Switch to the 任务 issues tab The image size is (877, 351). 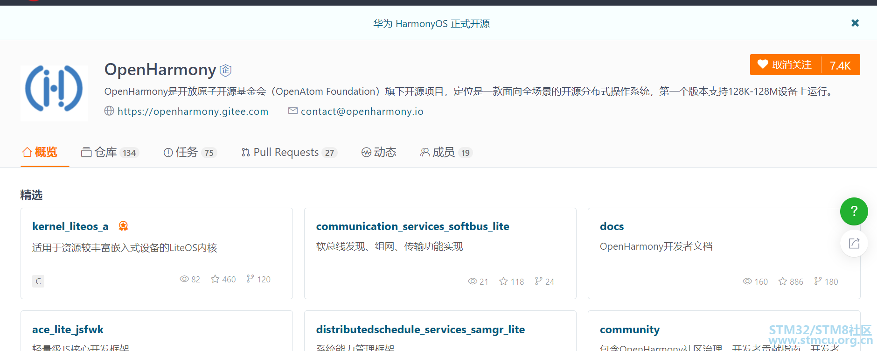[190, 153]
